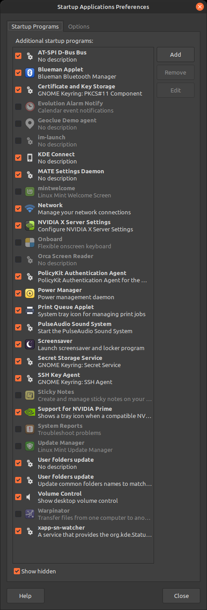Screen dimensions: 207x610
Task: Enable the mintwelcome startup checkbox
Action: pos(18,192)
